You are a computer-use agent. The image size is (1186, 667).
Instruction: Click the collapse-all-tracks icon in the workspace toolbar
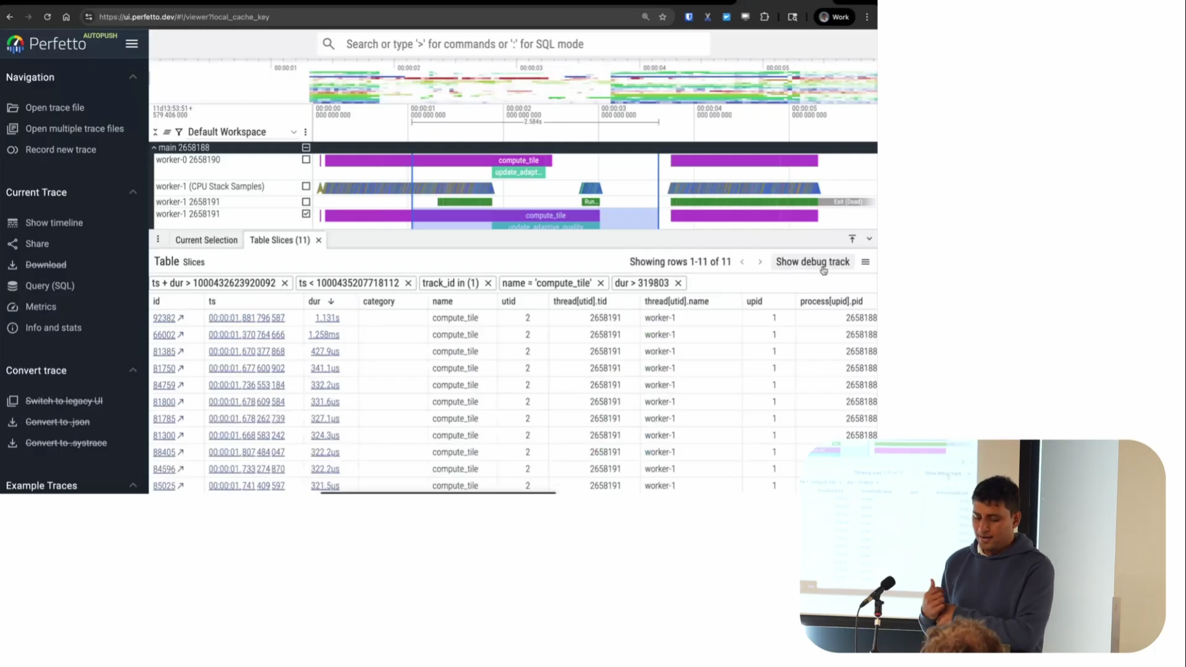[x=156, y=132]
